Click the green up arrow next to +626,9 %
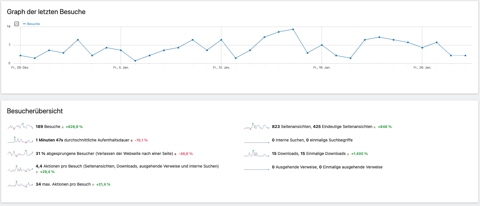This screenshot has width=480, height=206. pyautogui.click(x=63, y=127)
